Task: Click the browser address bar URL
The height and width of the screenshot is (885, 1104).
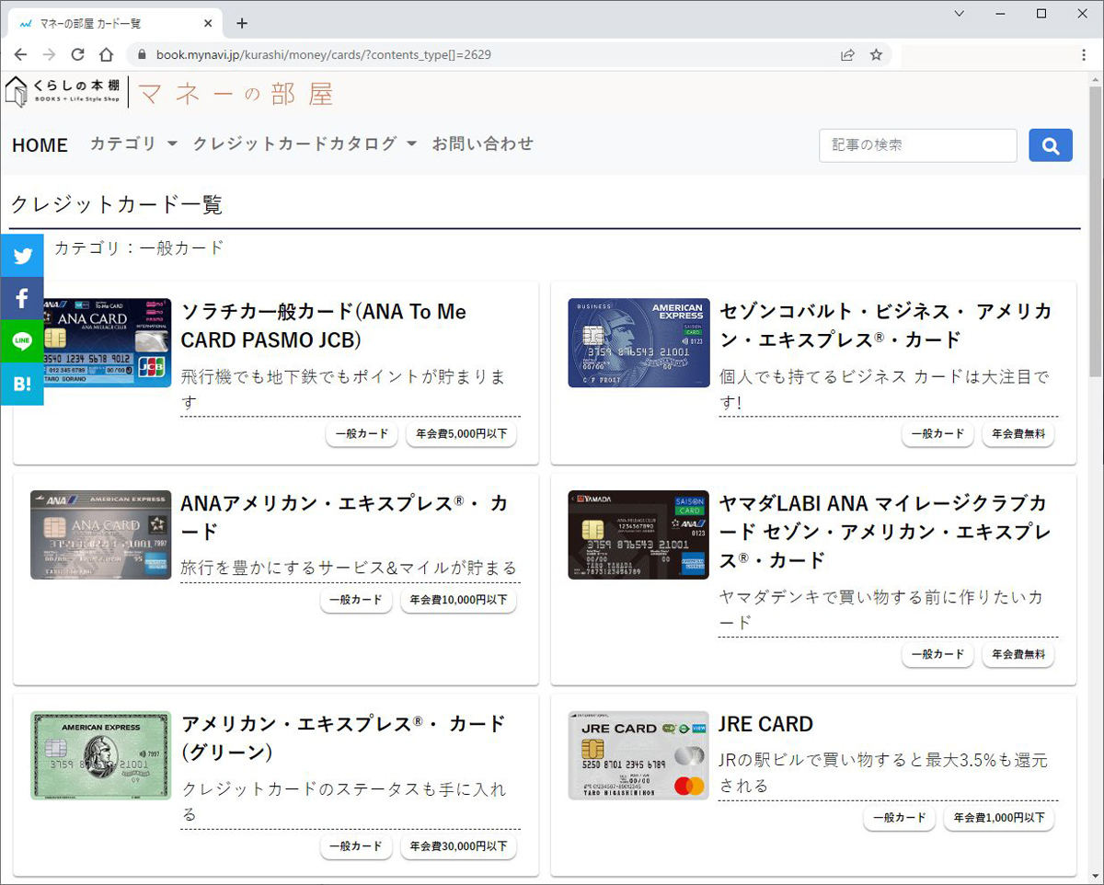Action: click(323, 54)
